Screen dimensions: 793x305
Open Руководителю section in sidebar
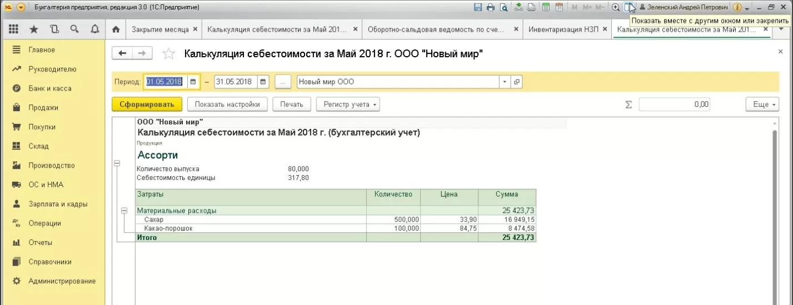52,69
